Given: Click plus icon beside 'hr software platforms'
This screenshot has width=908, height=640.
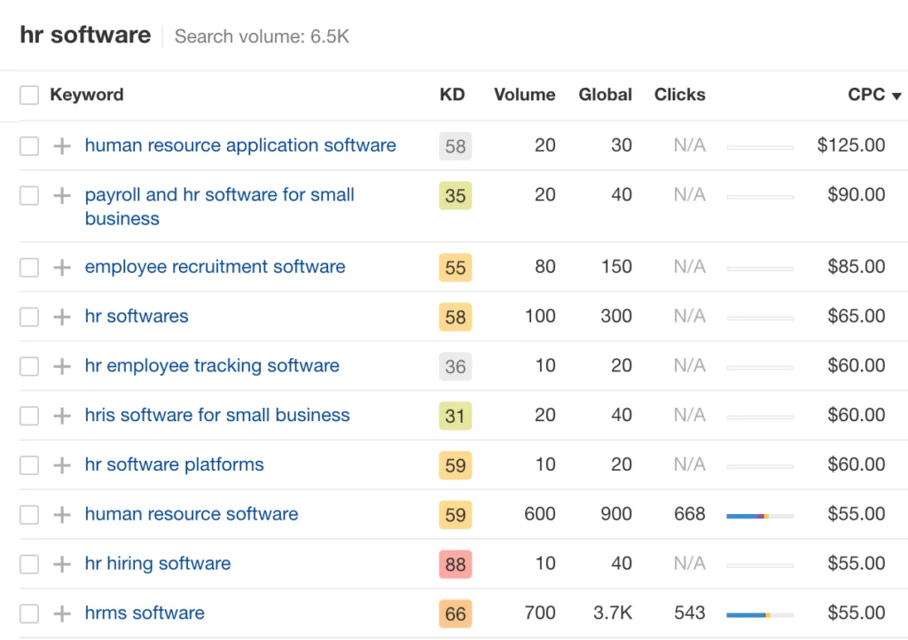Looking at the screenshot, I should (62, 465).
